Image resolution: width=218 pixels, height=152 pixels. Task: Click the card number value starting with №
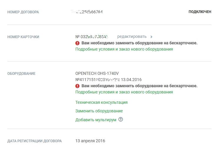pos(92,37)
